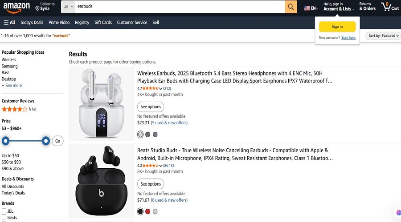Open the Sort by Featured dropdown
The height and width of the screenshot is (222, 401).
point(383,36)
